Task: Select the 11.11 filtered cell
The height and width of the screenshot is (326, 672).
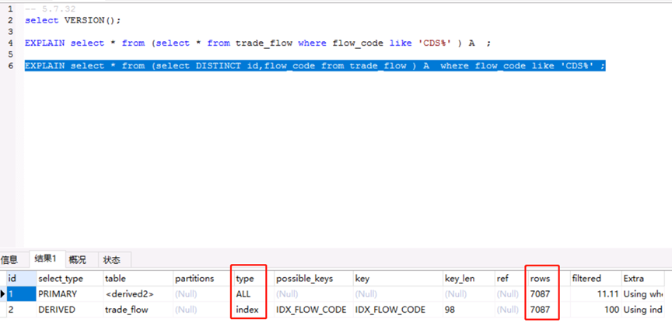Action: (595, 294)
